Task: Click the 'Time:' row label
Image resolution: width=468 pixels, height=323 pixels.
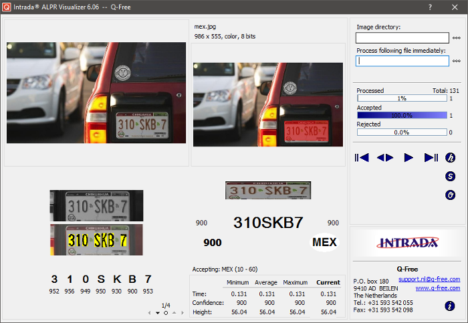Action: pos(199,294)
